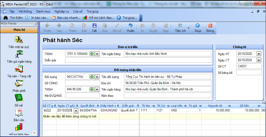Open the Tiện ích utilities tool
Viewport: 266px width, 137px height.
(x=180, y=28)
